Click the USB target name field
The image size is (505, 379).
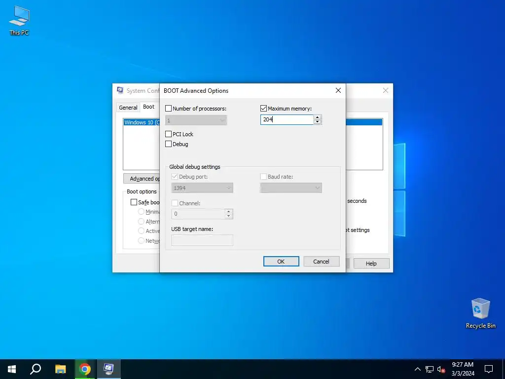point(202,240)
